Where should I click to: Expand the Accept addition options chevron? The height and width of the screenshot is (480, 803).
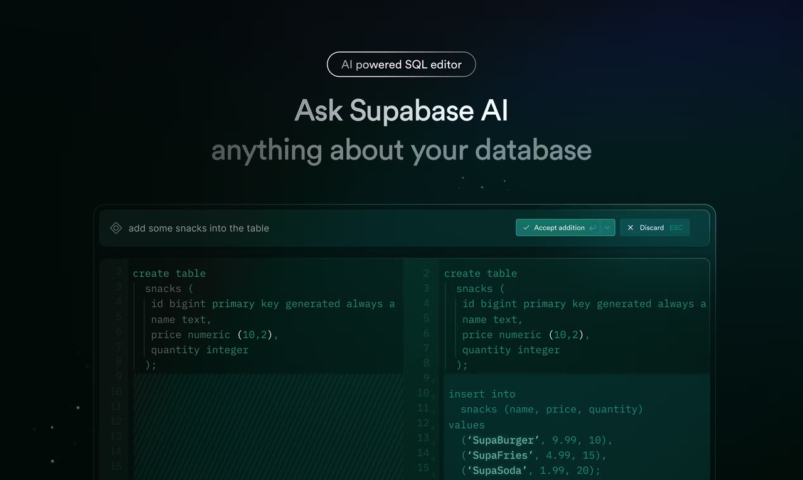pyautogui.click(x=607, y=227)
